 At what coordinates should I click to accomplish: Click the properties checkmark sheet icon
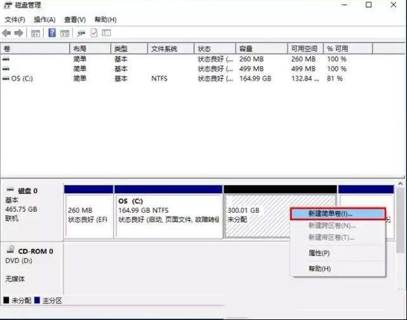pyautogui.click(x=94, y=33)
